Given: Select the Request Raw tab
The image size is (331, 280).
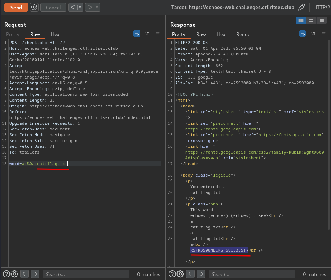Looking at the screenshot, I should click(x=35, y=34).
